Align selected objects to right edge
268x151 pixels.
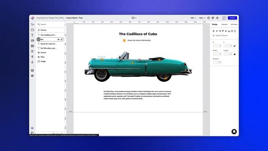(220, 31)
